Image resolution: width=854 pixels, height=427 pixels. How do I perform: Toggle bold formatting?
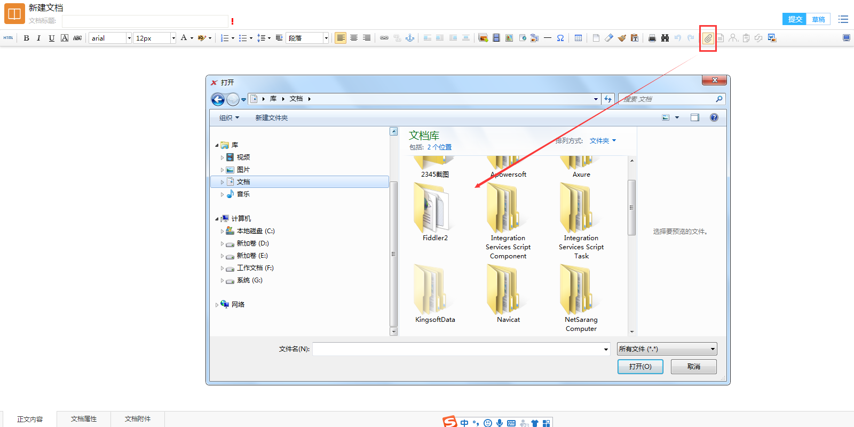point(26,38)
